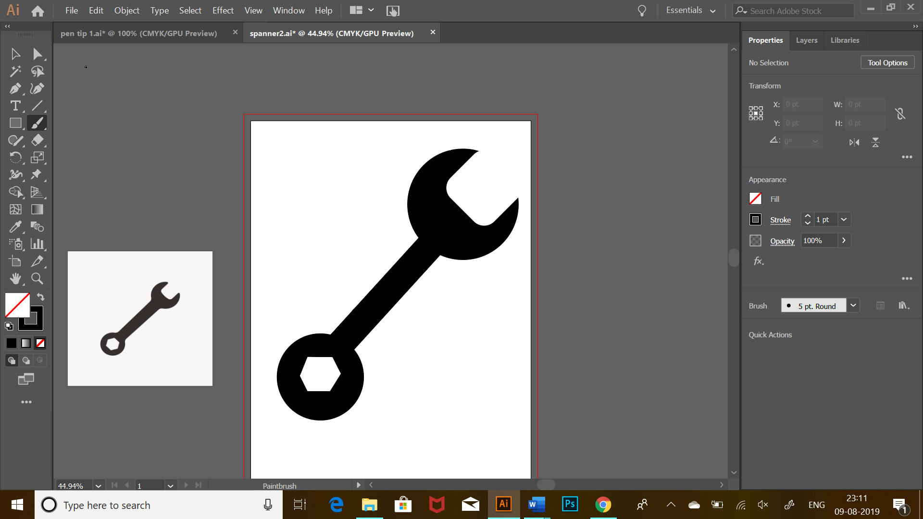
Task: Switch to the Layers tab
Action: (x=806, y=40)
